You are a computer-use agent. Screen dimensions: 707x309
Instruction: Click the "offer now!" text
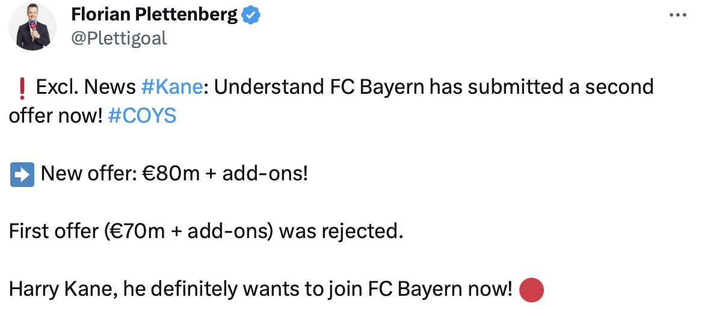click(55, 115)
